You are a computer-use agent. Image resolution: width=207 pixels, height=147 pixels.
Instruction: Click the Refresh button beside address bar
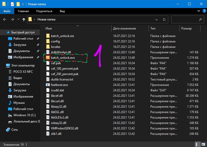pos(164,19)
